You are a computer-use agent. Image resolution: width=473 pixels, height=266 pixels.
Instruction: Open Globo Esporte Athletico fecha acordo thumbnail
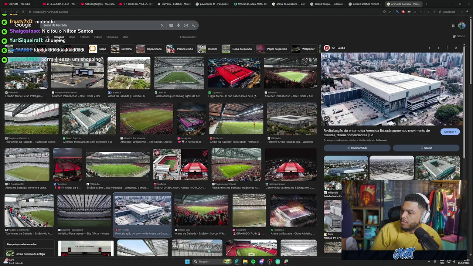pyautogui.click(x=89, y=119)
